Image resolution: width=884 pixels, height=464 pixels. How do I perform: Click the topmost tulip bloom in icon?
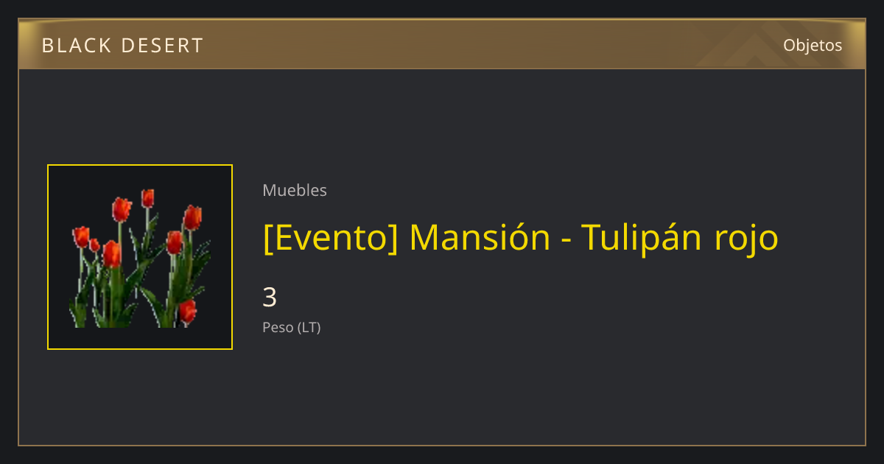[147, 198]
